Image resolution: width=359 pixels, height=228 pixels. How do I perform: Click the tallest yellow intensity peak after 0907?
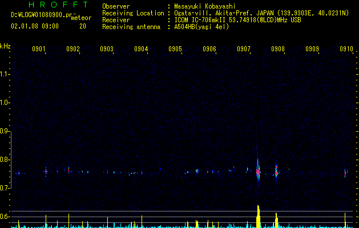258,217
